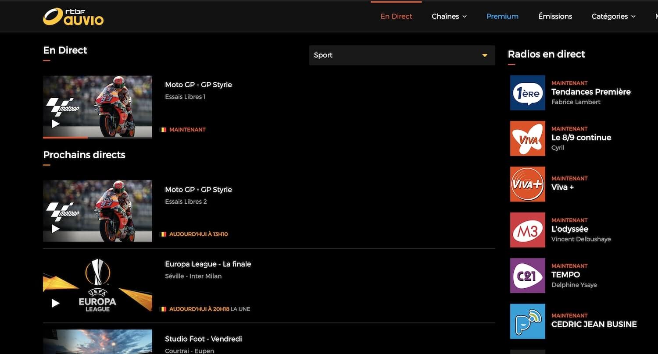Click the AUJOURD'HUI À 20H18 time label
The image size is (658, 354).
click(199, 309)
